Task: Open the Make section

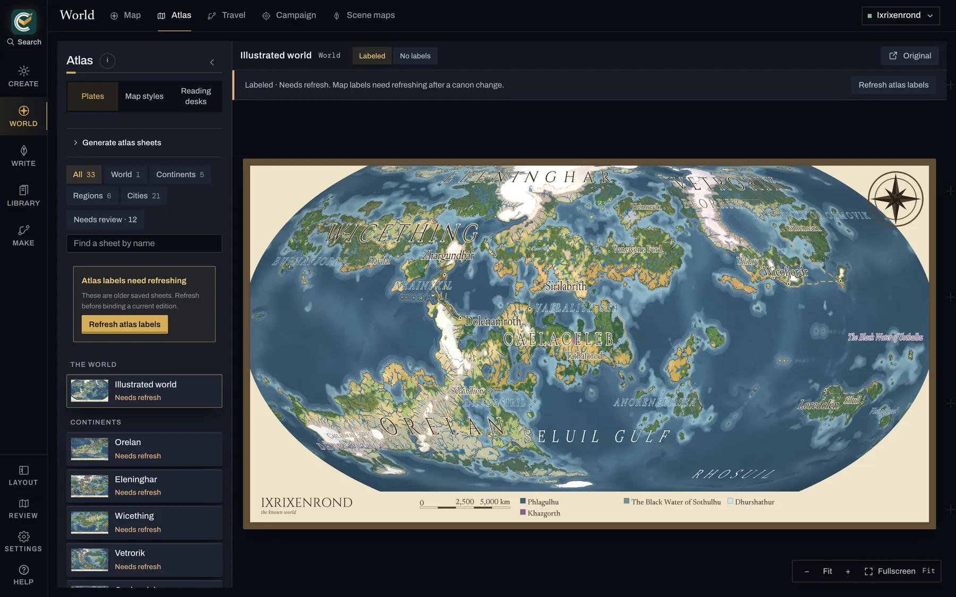Action: click(x=23, y=236)
